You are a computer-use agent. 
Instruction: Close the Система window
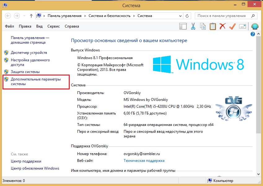(x=255, y=5)
